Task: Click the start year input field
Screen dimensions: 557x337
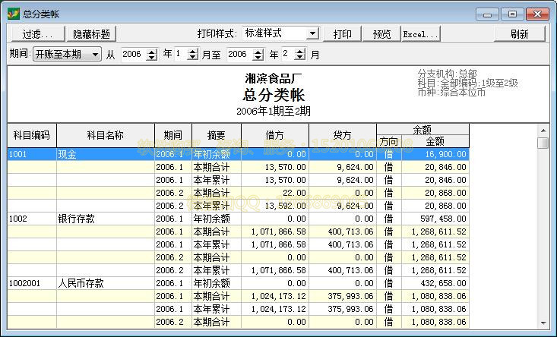Action: (x=132, y=55)
